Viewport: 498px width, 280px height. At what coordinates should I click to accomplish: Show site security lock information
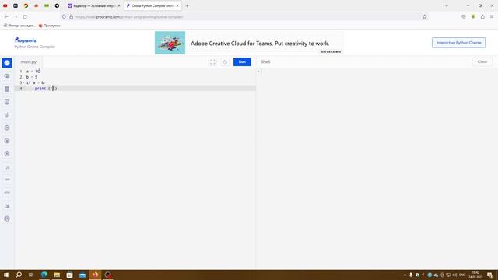[x=71, y=16]
